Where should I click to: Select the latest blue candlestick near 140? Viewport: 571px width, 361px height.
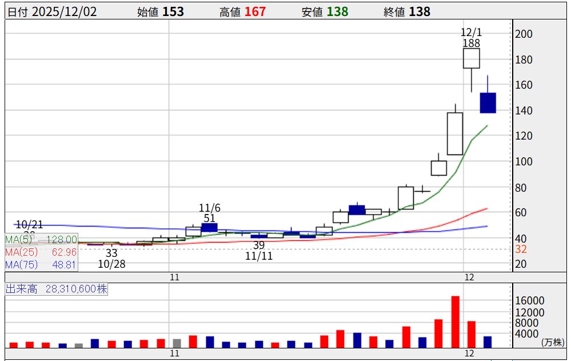tap(488, 103)
